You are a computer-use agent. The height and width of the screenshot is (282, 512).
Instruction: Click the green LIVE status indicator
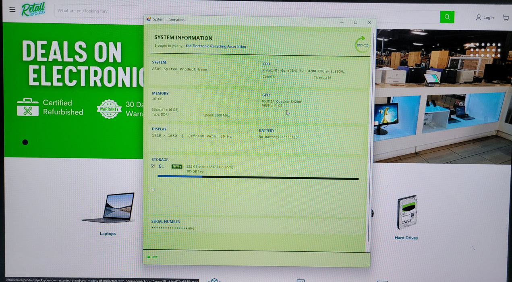(x=152, y=257)
